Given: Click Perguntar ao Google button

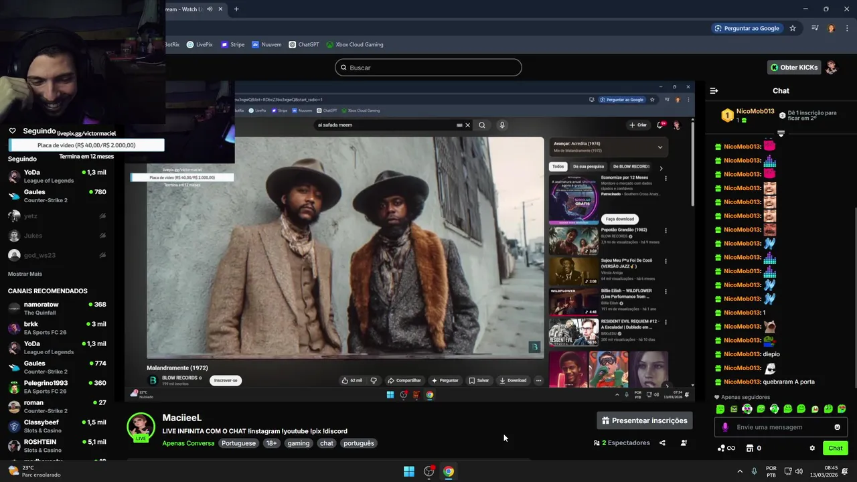Looking at the screenshot, I should [x=747, y=28].
